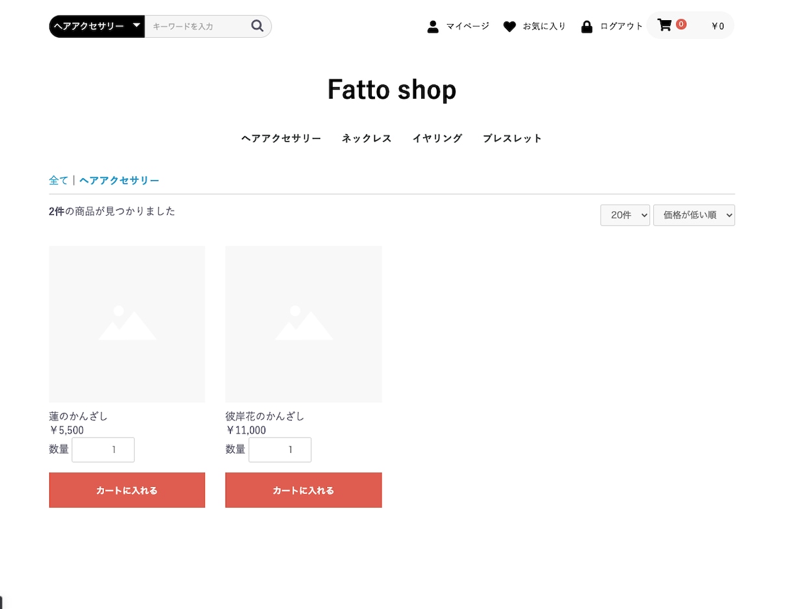The width and height of the screenshot is (793, 609).
Task: Click the favorites heart icon
Action: (x=510, y=27)
